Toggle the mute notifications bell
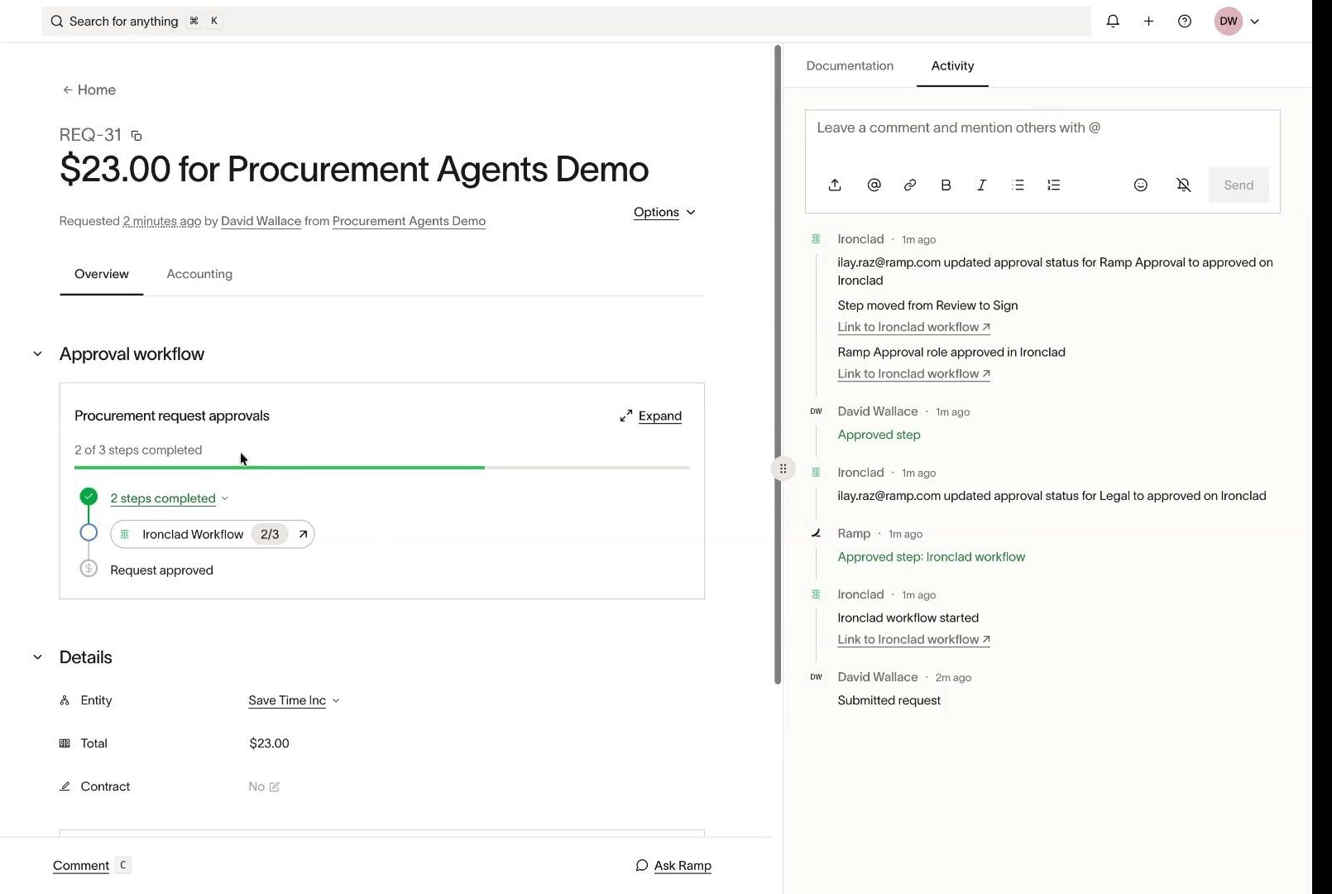 point(1184,185)
